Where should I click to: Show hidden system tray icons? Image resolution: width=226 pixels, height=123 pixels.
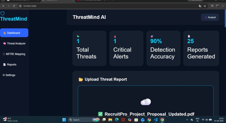click(187, 120)
